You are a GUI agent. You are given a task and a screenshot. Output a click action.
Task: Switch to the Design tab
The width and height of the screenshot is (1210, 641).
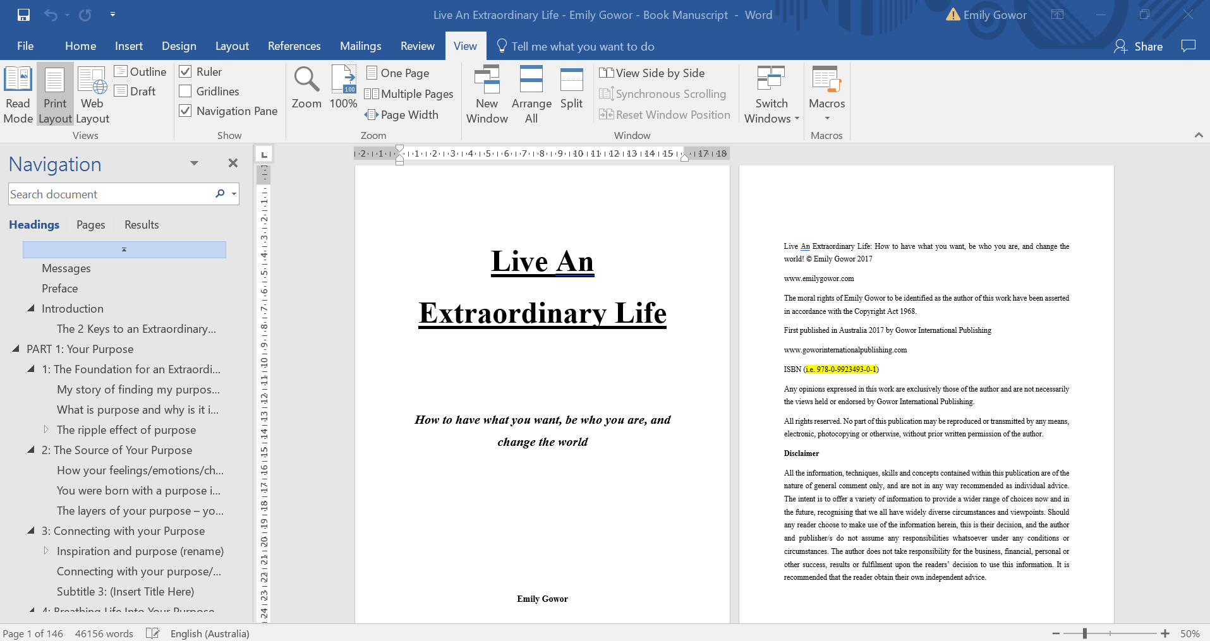tap(179, 45)
